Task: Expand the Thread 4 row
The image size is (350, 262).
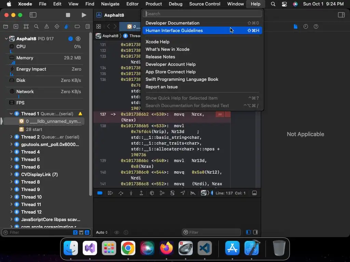Action: point(11,152)
